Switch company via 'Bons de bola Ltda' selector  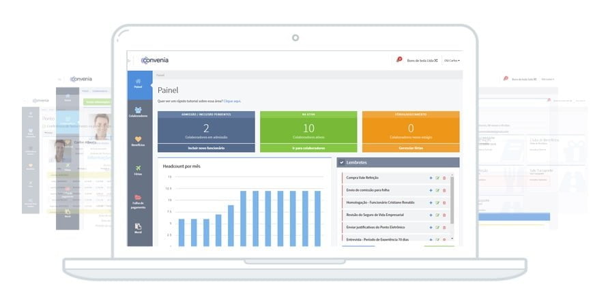(422, 61)
